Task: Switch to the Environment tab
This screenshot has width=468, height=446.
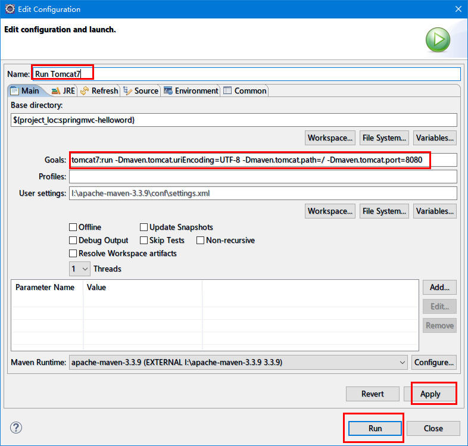Action: [191, 91]
